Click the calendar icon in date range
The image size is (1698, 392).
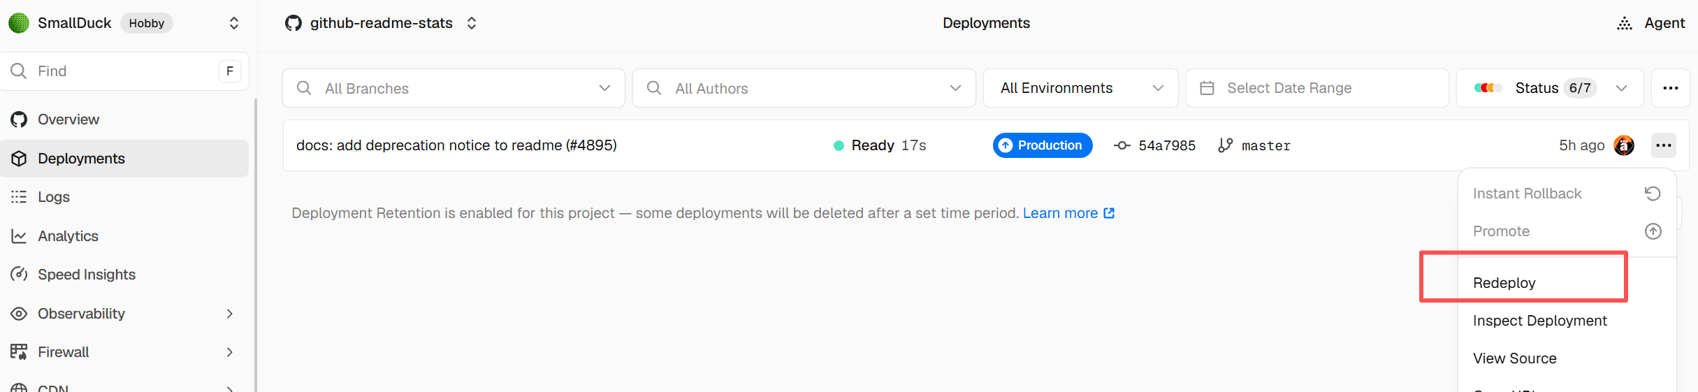1207,88
